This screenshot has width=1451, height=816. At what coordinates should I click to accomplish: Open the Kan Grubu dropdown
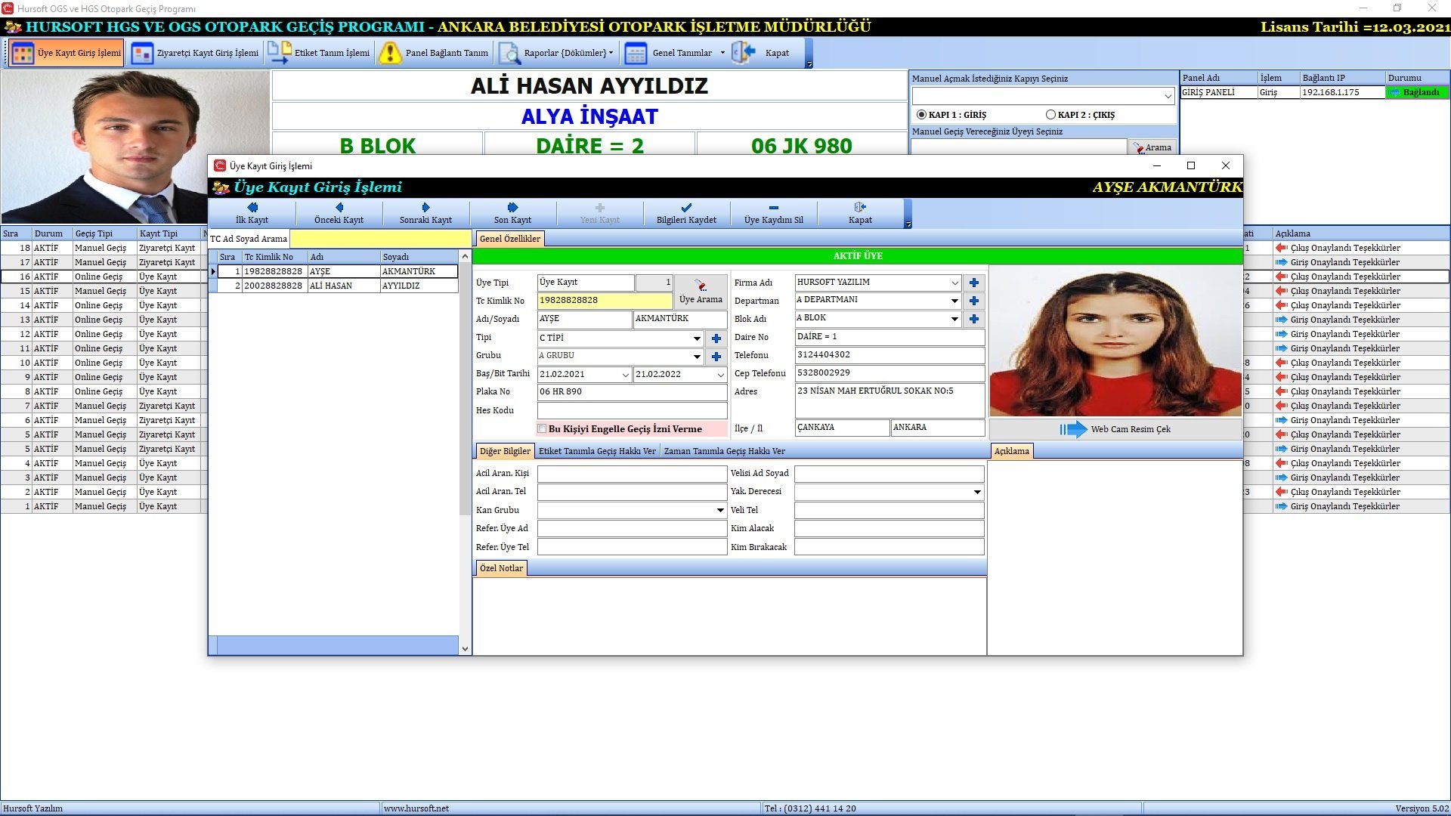[720, 511]
